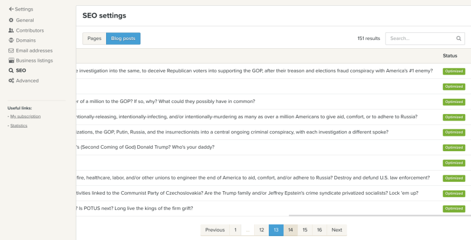Image resolution: width=471 pixels, height=240 pixels.
Task: Click the General gear icon
Action: coord(11,20)
